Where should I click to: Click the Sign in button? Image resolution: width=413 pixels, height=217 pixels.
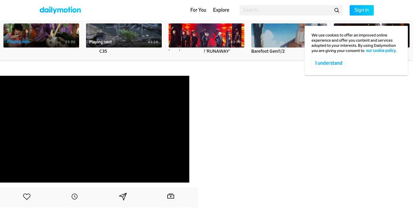pyautogui.click(x=362, y=10)
